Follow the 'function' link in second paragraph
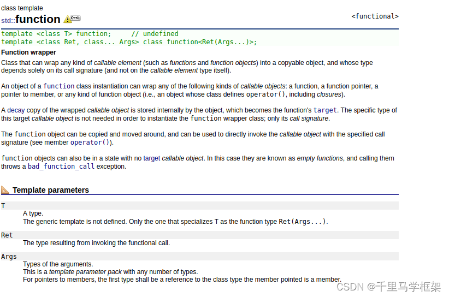449x297 pixels. (58, 86)
